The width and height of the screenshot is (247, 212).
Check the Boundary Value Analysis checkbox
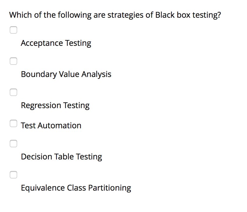(x=13, y=61)
